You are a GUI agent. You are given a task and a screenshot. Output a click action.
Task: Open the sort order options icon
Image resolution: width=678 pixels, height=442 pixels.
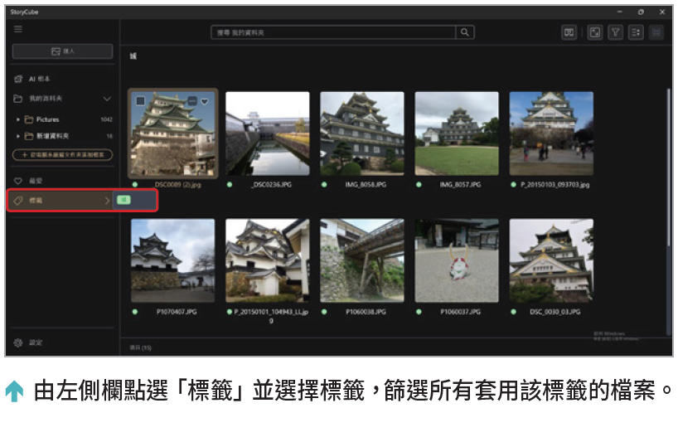click(x=636, y=32)
